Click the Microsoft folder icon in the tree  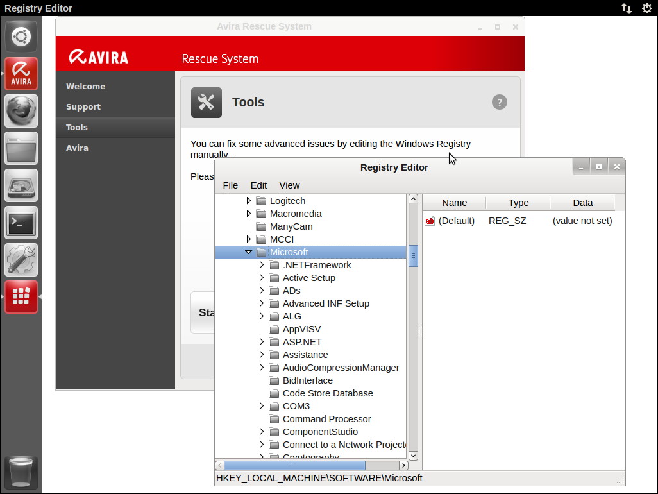(262, 252)
